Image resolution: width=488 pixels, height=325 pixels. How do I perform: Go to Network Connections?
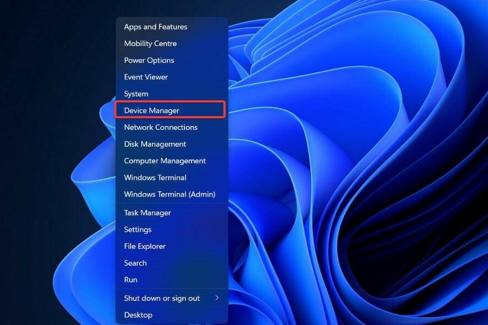(161, 127)
